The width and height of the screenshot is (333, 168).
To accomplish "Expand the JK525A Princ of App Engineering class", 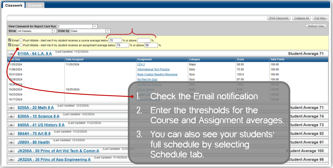I will pos(11,160).
